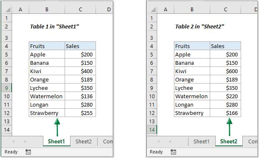The image size is (259, 158).
Task: Select Kiwi cell in Sheet1 table
Action: tap(47, 71)
